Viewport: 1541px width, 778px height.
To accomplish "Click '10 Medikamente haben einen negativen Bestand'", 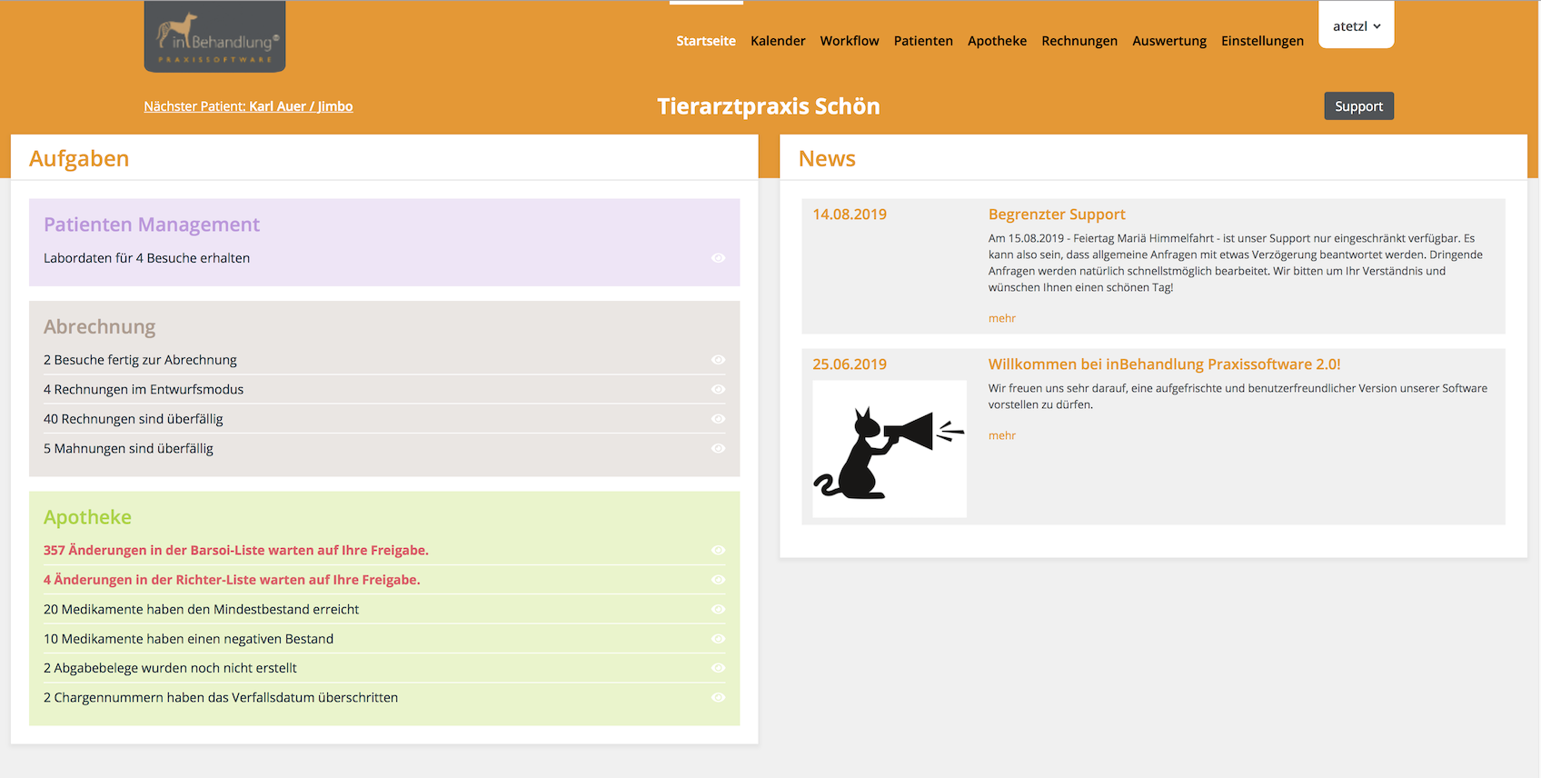I will click(188, 639).
